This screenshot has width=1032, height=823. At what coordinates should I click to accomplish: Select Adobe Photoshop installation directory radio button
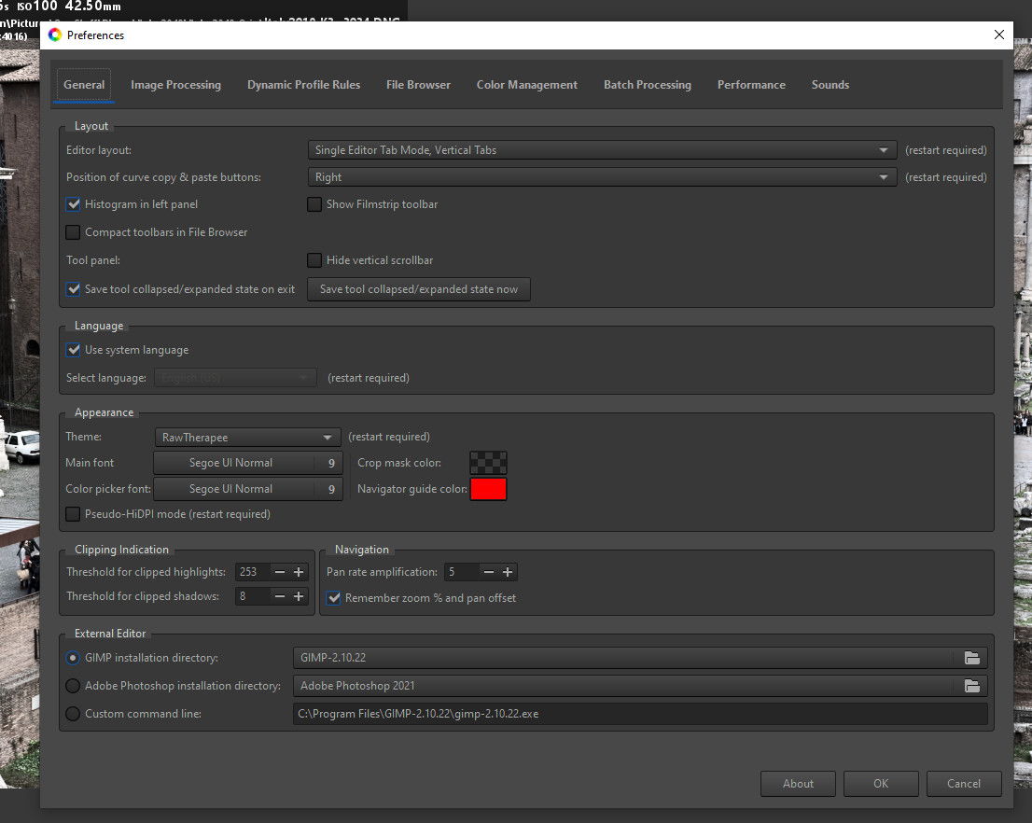click(x=73, y=686)
